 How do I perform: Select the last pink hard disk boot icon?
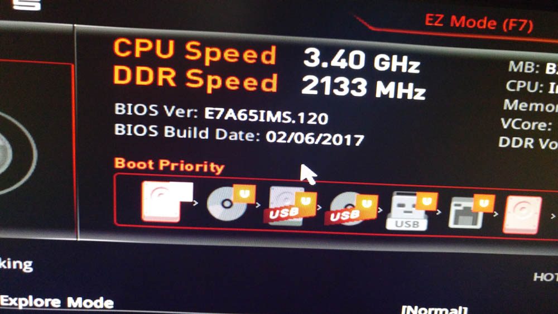pos(522,215)
